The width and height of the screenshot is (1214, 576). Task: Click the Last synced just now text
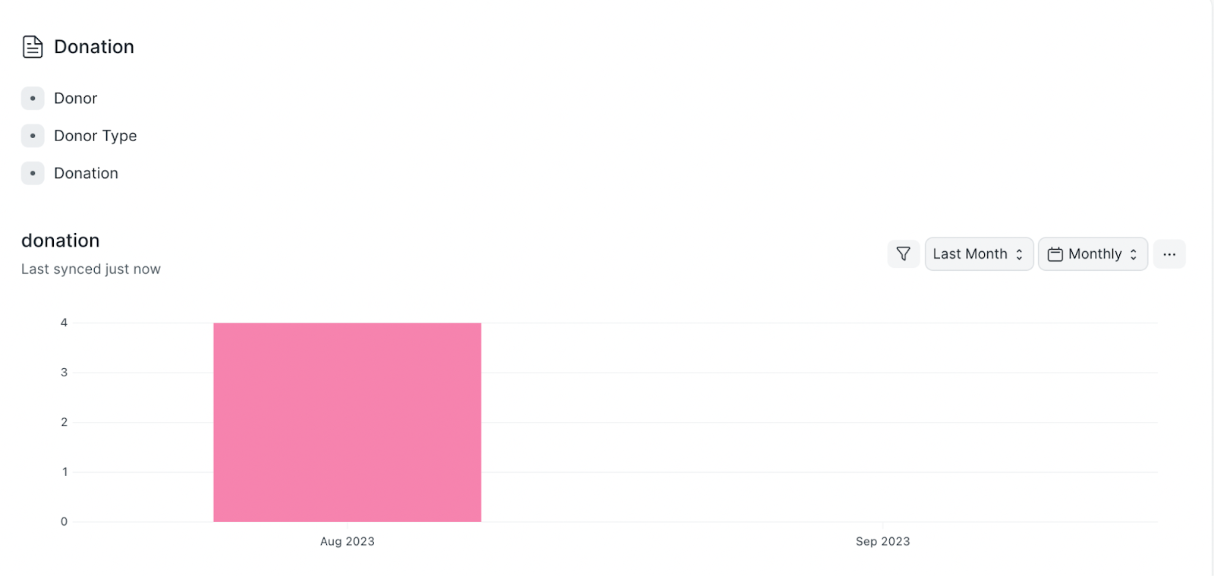pyautogui.click(x=91, y=269)
